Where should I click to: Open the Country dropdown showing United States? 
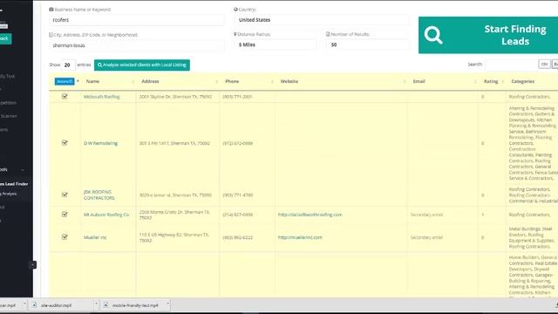pos(322,20)
